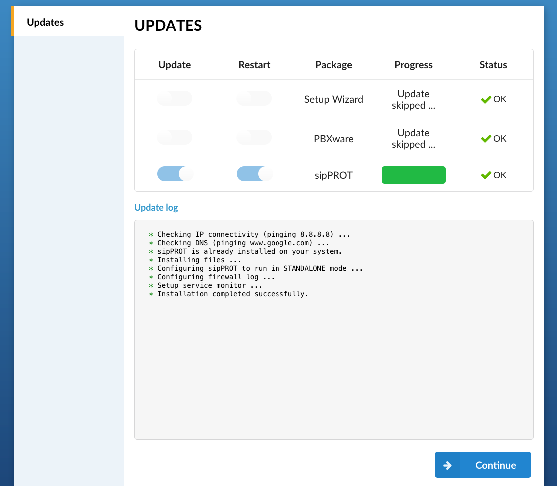
Task: Select the sipPROT package name
Action: pos(333,175)
